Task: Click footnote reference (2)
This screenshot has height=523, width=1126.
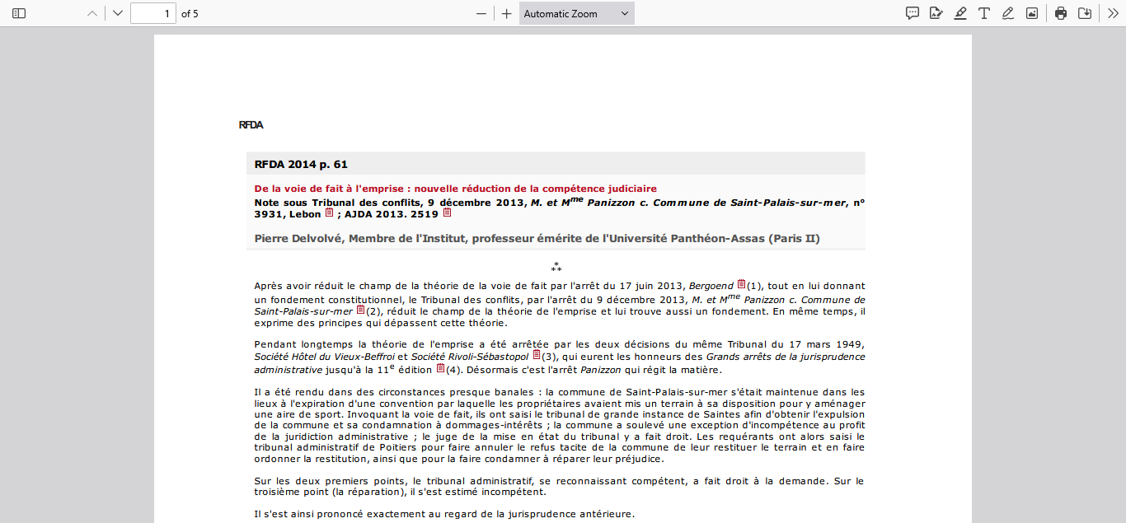Action: (373, 312)
